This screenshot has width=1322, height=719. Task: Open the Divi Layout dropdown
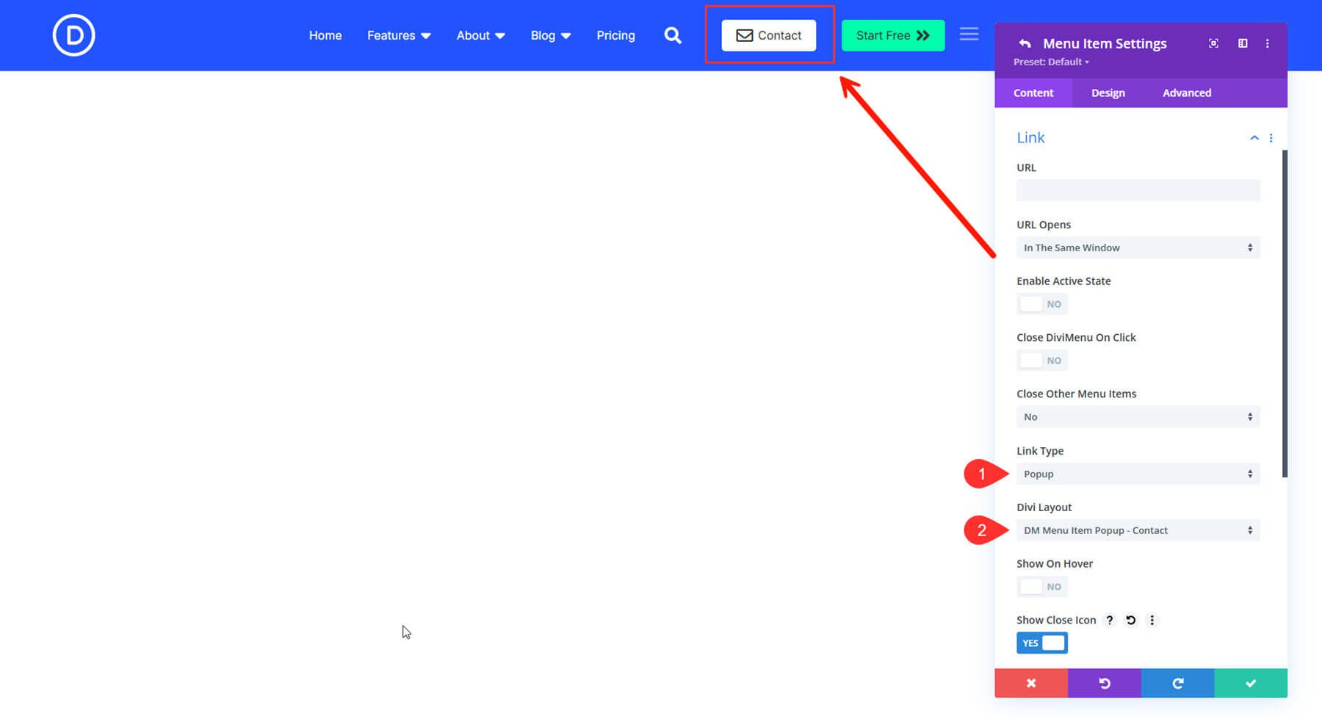coord(1138,530)
